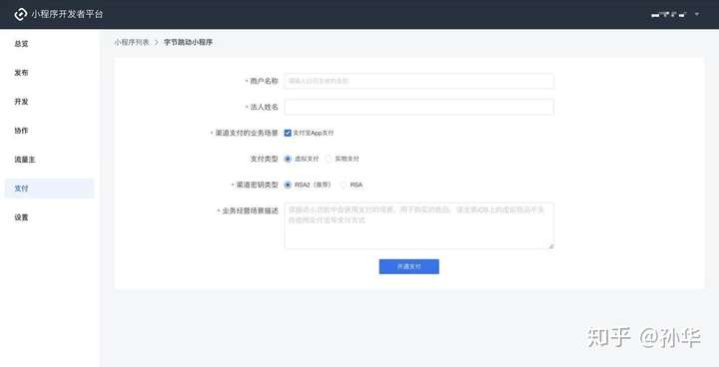Click the 小程序开发者平台 header title
This screenshot has height=367, width=719.
pos(68,14)
